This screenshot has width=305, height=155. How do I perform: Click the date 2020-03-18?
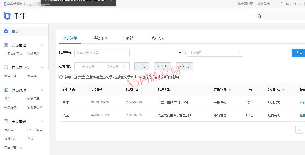(134, 102)
